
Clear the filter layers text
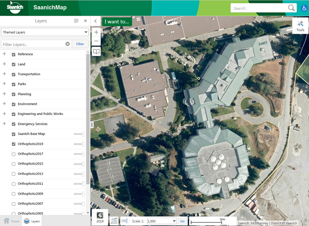[x=67, y=44]
